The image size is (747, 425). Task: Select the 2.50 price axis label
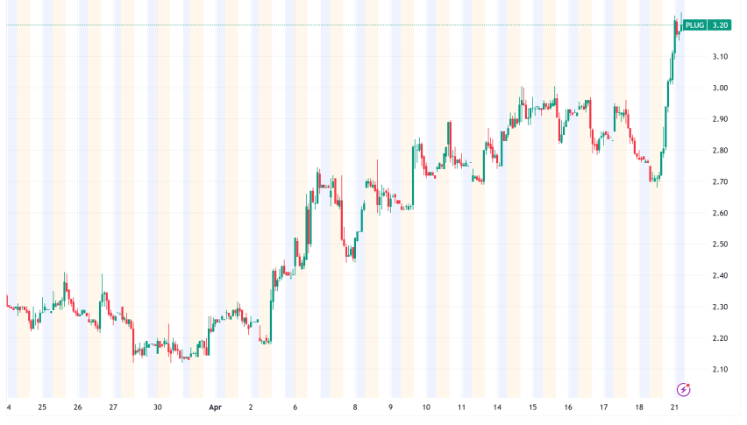click(x=721, y=244)
